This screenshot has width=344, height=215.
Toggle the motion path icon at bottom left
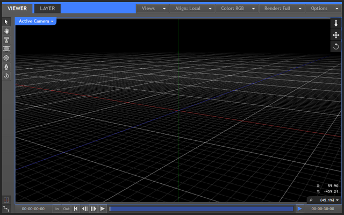point(6,209)
